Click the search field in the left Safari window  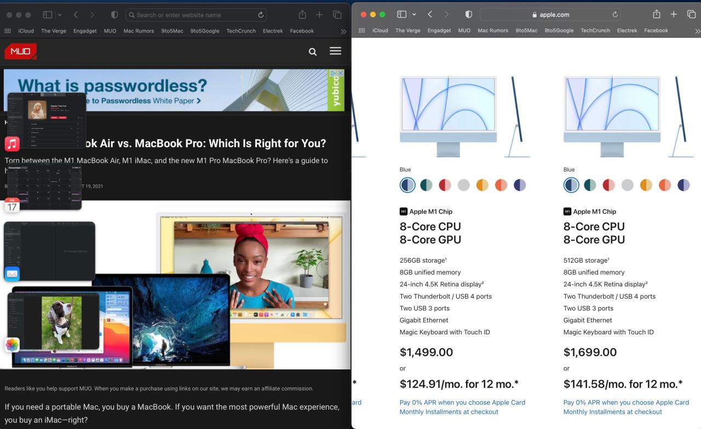[x=197, y=15]
